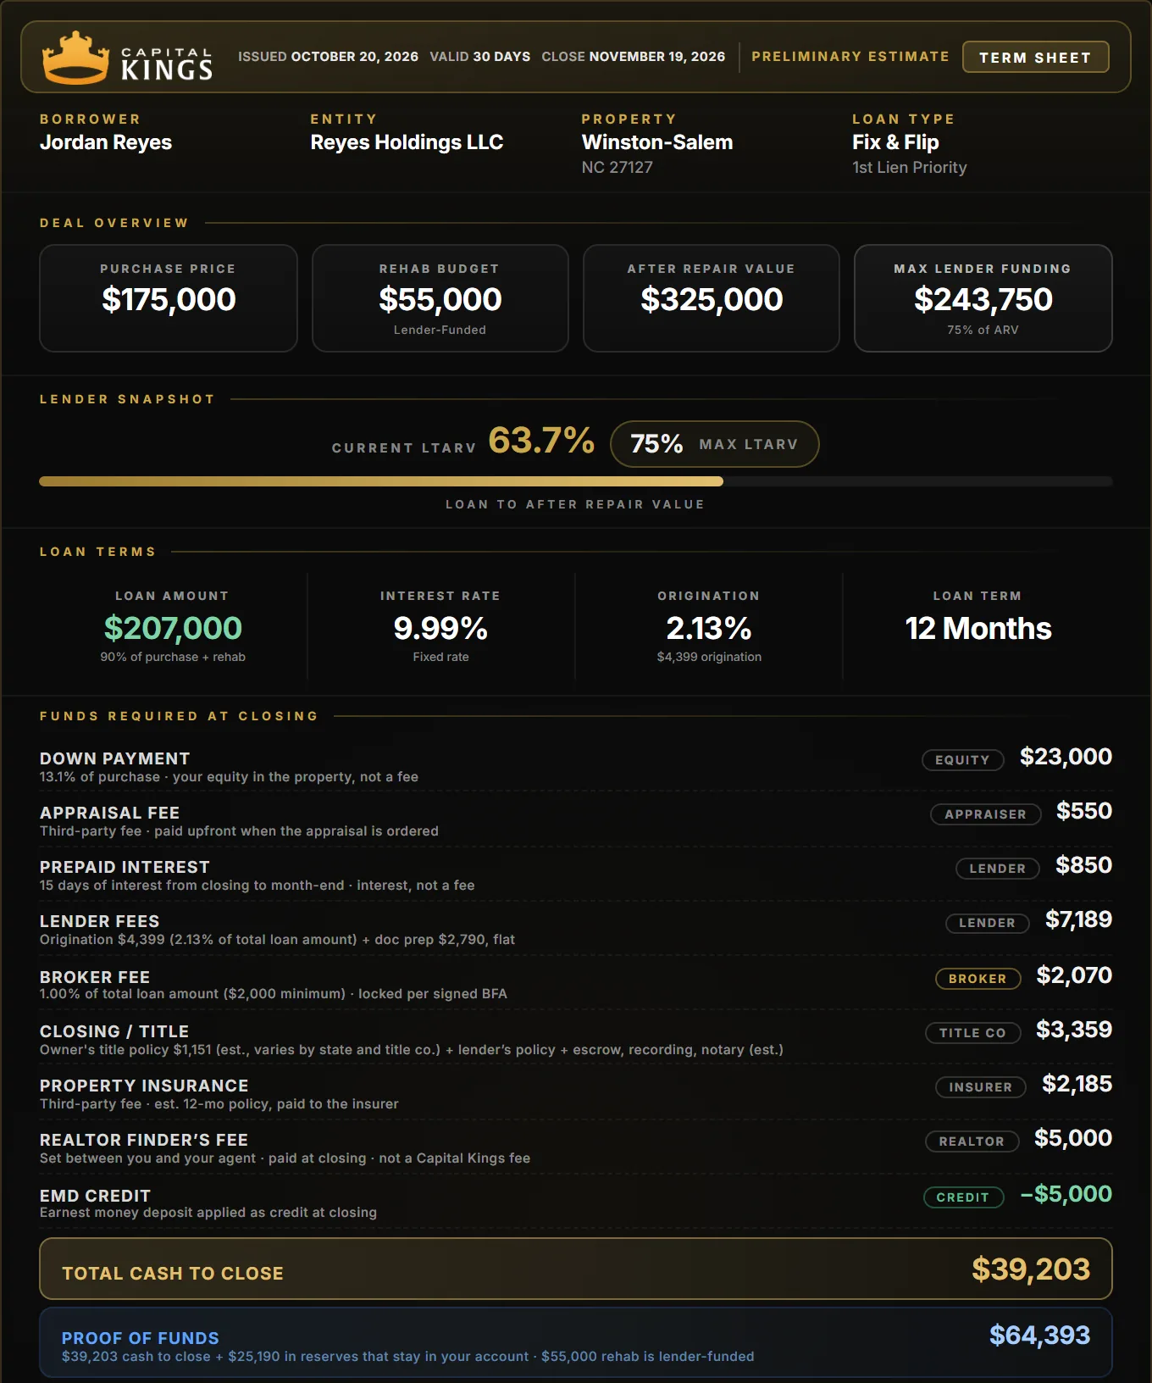Viewport: 1152px width, 1383px height.
Task: Select the 75% MAX LTARV pill
Action: pyautogui.click(x=714, y=444)
